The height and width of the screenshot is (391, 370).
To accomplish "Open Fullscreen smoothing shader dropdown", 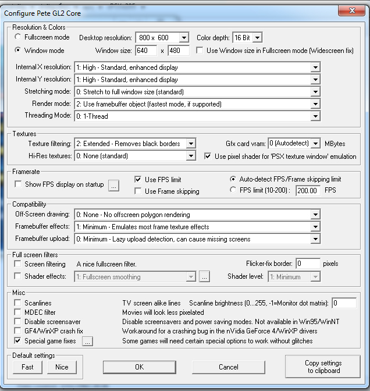I will point(135,277).
